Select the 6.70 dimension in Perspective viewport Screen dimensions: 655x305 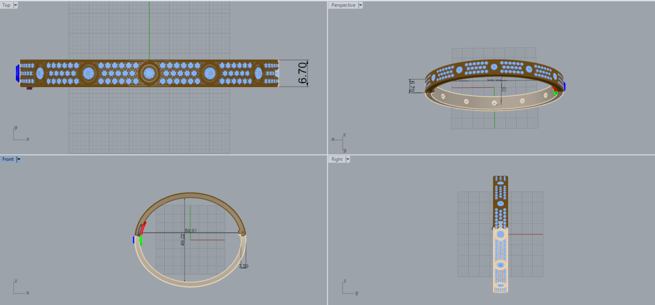click(413, 86)
